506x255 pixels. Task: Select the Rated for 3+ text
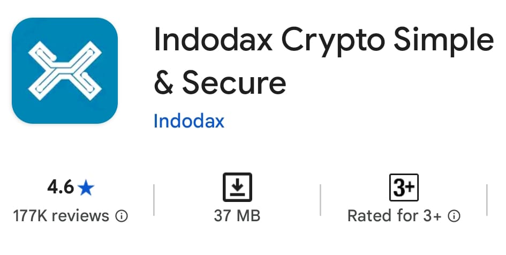[394, 216]
